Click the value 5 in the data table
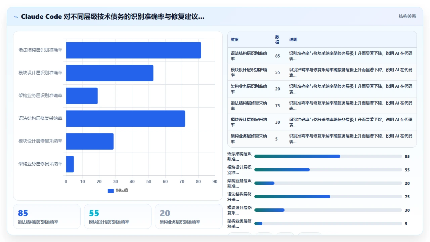The width and height of the screenshot is (430, 242). click(x=276, y=139)
